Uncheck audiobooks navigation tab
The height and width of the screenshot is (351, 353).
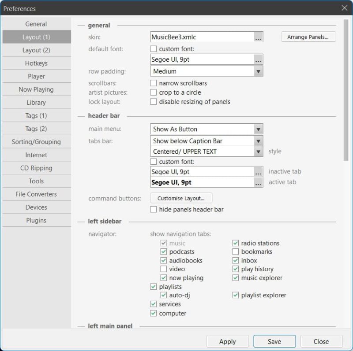pyautogui.click(x=163, y=260)
